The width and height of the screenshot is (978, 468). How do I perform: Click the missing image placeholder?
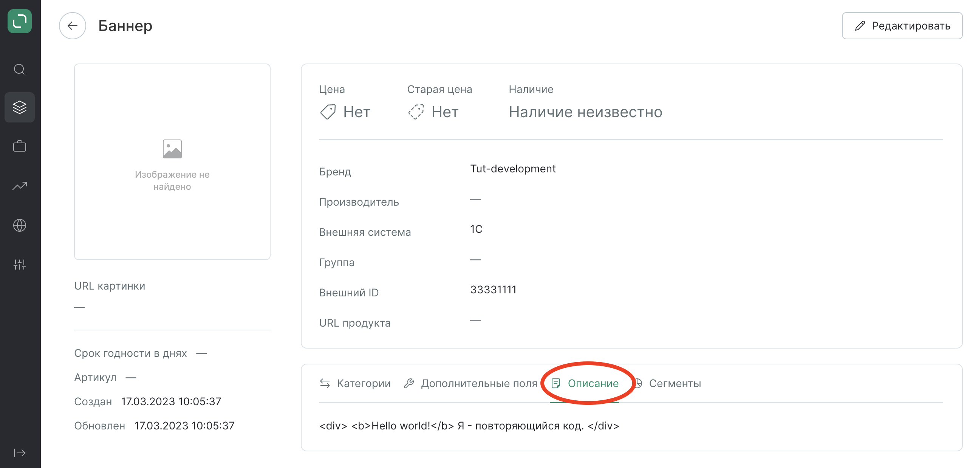(x=172, y=162)
